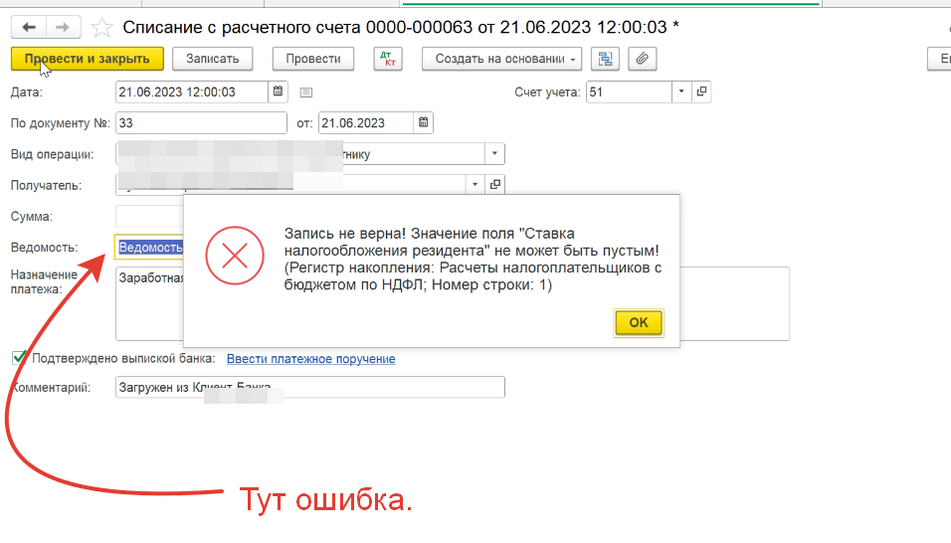Show Дт/Кт accounting entries
951x543 pixels.
(387, 59)
